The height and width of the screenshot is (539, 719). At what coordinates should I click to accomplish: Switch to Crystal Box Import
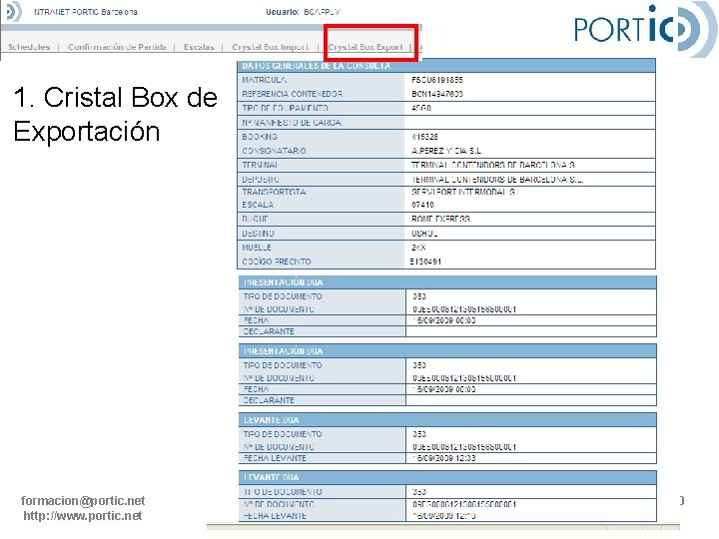270,47
